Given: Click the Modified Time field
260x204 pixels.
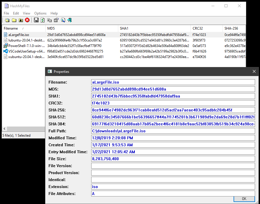Looking at the screenshot, I should point(173,138).
